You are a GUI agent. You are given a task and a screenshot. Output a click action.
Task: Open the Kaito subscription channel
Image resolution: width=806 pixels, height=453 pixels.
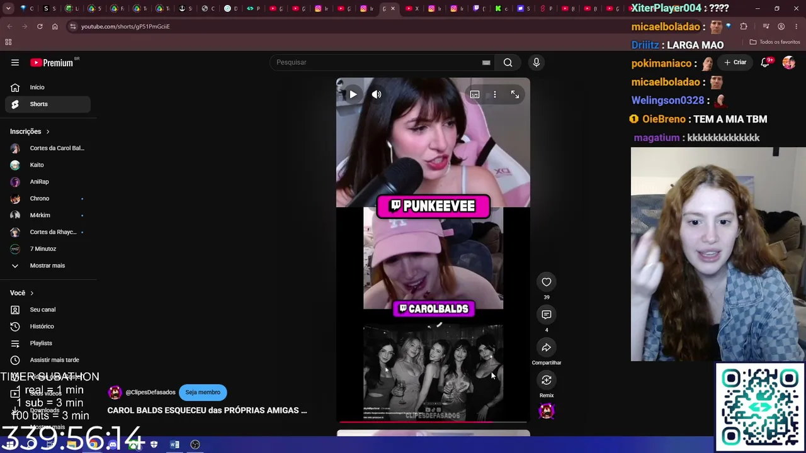click(x=48, y=165)
